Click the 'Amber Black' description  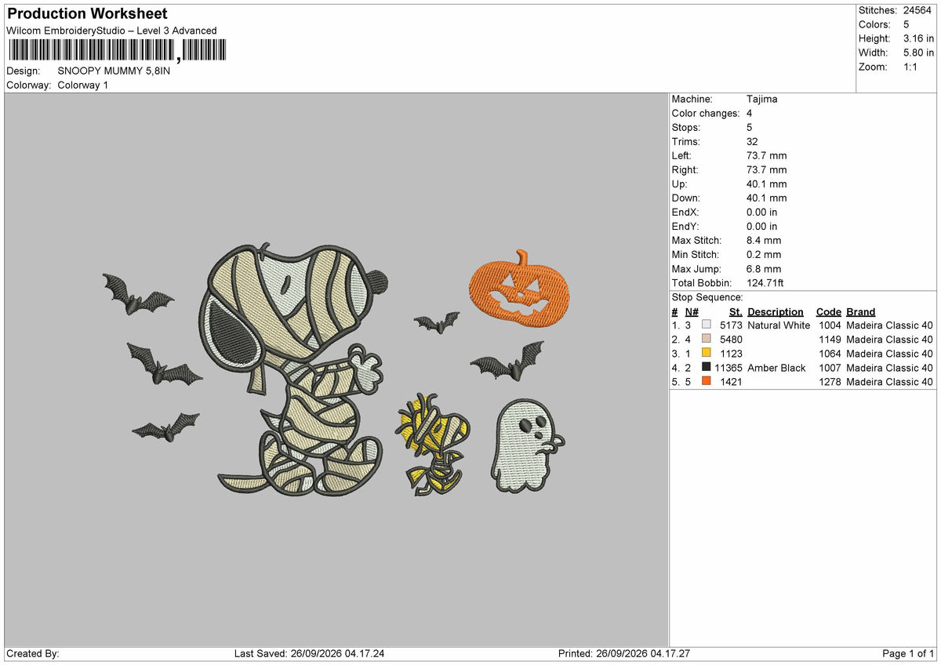pyautogui.click(x=776, y=368)
